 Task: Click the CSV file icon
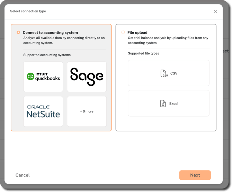click(x=164, y=73)
